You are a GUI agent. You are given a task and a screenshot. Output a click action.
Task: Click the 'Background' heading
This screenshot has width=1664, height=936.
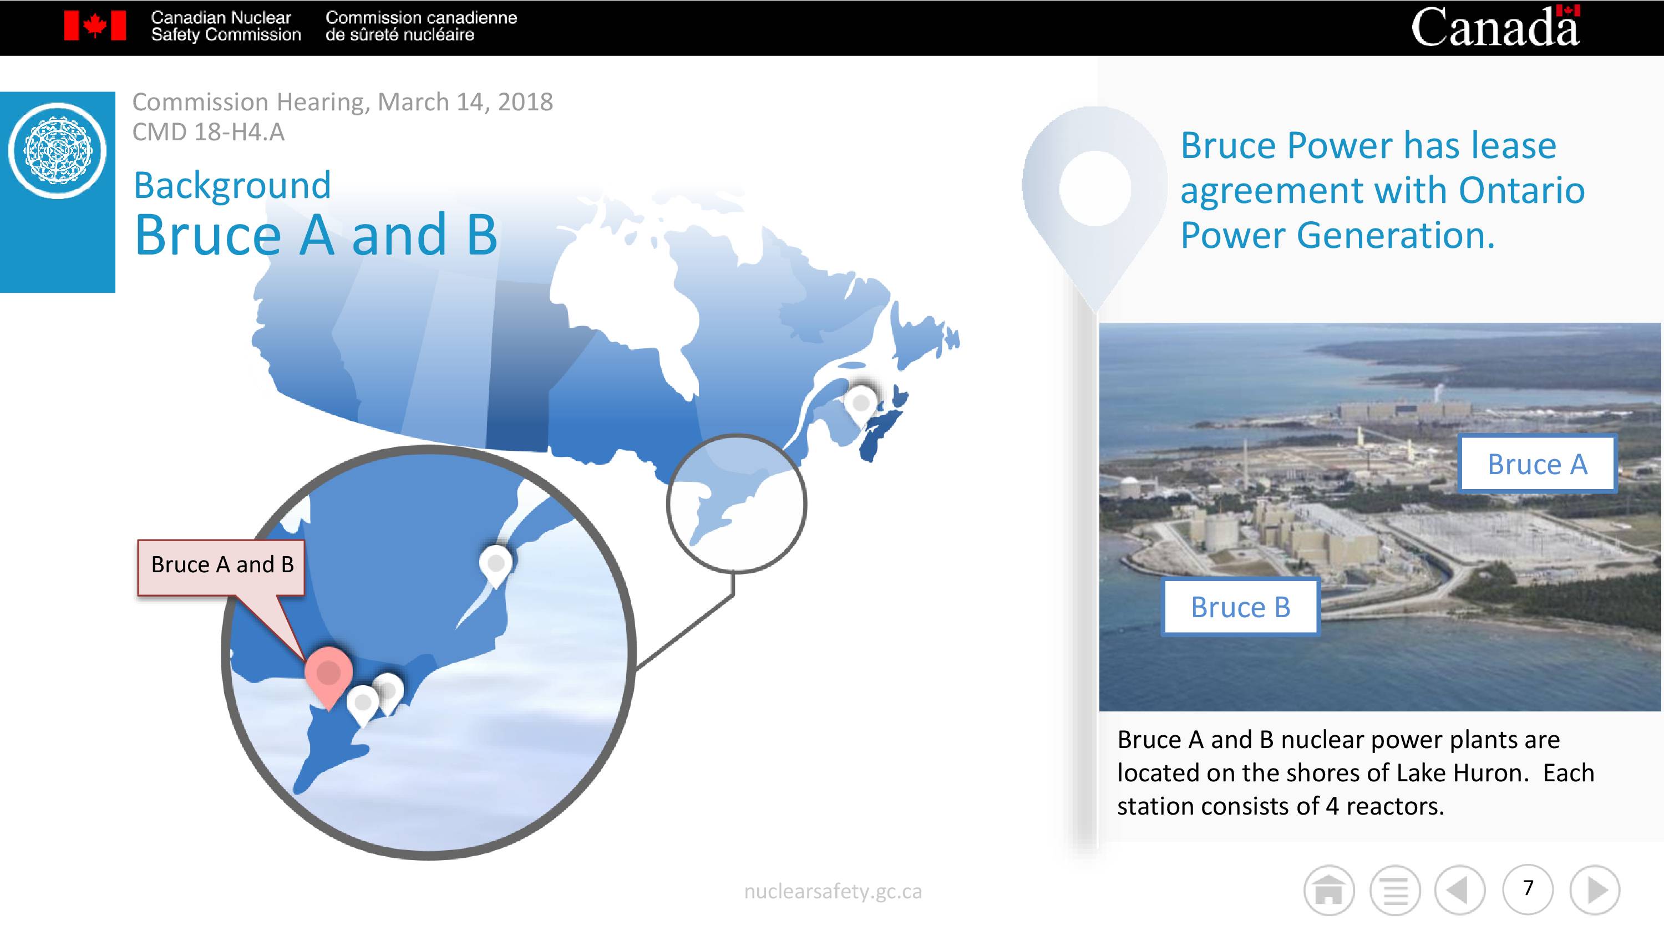pos(232,185)
